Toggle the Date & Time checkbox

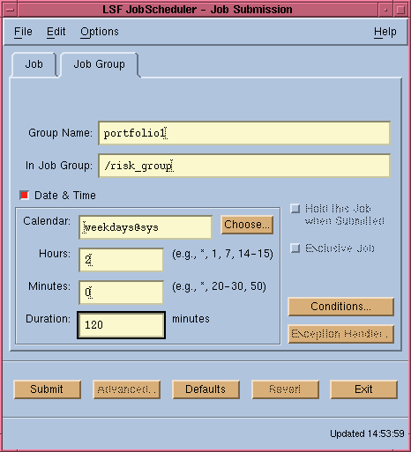[x=24, y=196]
